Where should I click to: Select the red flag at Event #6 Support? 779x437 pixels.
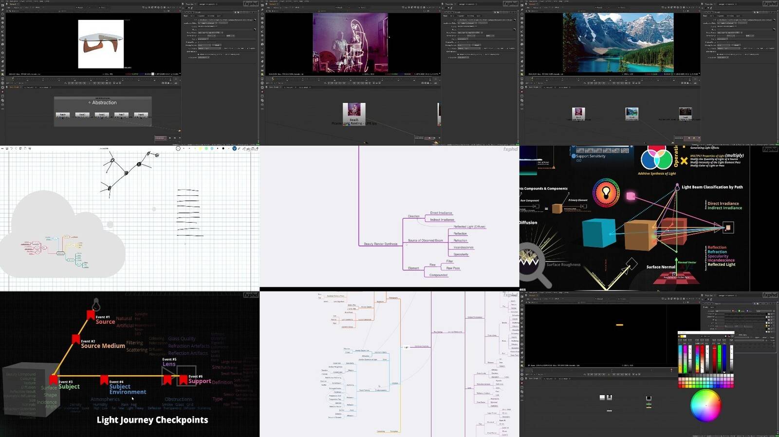(x=183, y=380)
